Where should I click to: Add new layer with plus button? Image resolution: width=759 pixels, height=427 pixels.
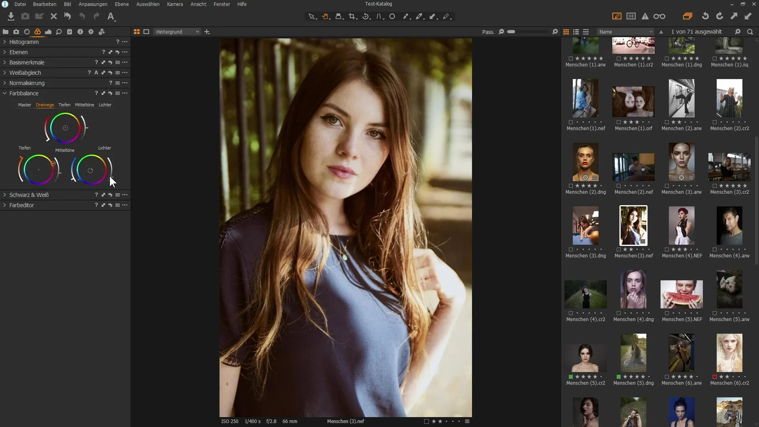[x=207, y=32]
